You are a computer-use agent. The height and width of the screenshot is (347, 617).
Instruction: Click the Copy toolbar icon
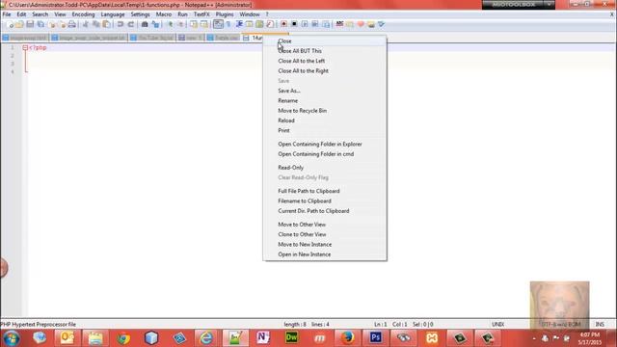coord(96,24)
